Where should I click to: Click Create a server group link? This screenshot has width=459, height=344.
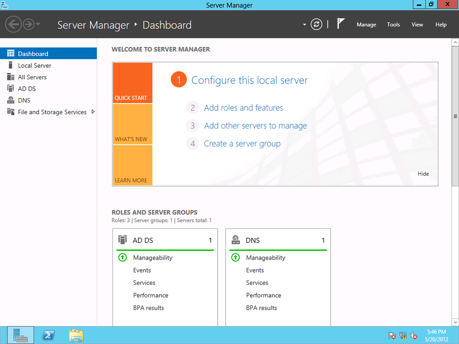242,144
